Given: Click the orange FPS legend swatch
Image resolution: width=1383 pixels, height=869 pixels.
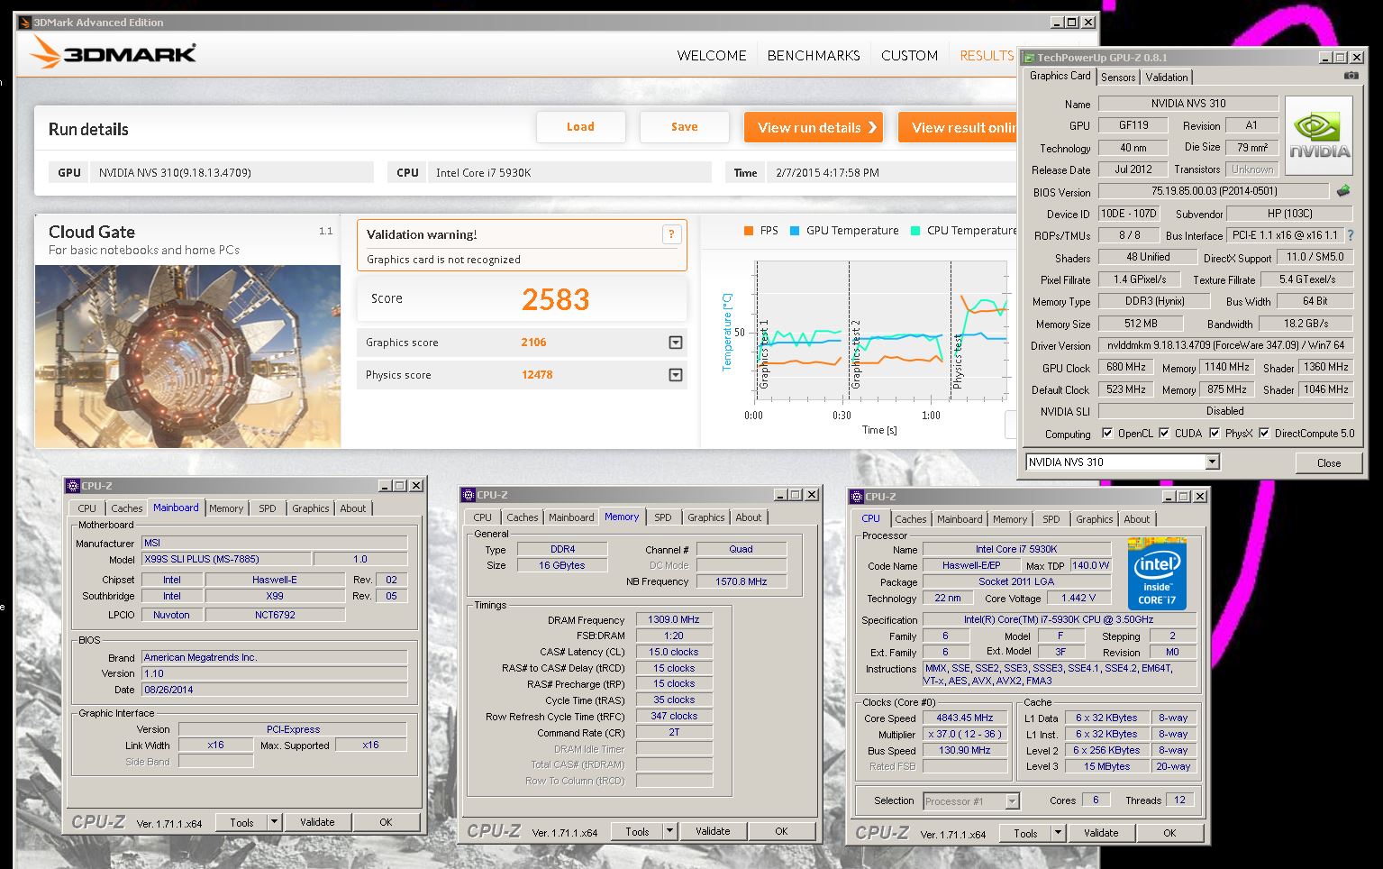Looking at the screenshot, I should (749, 231).
